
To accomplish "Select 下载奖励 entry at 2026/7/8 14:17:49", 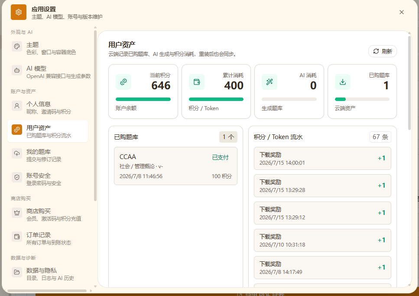I will pyautogui.click(x=322, y=267).
